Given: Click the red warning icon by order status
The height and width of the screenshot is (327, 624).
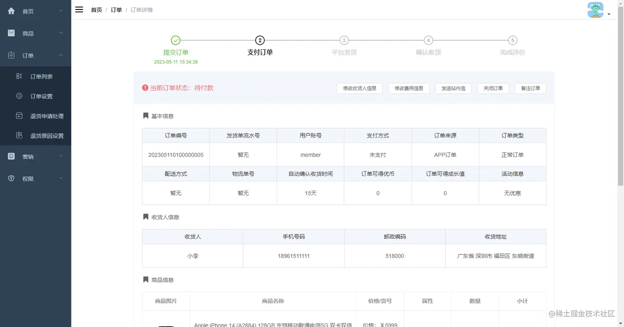Looking at the screenshot, I should click(x=145, y=88).
